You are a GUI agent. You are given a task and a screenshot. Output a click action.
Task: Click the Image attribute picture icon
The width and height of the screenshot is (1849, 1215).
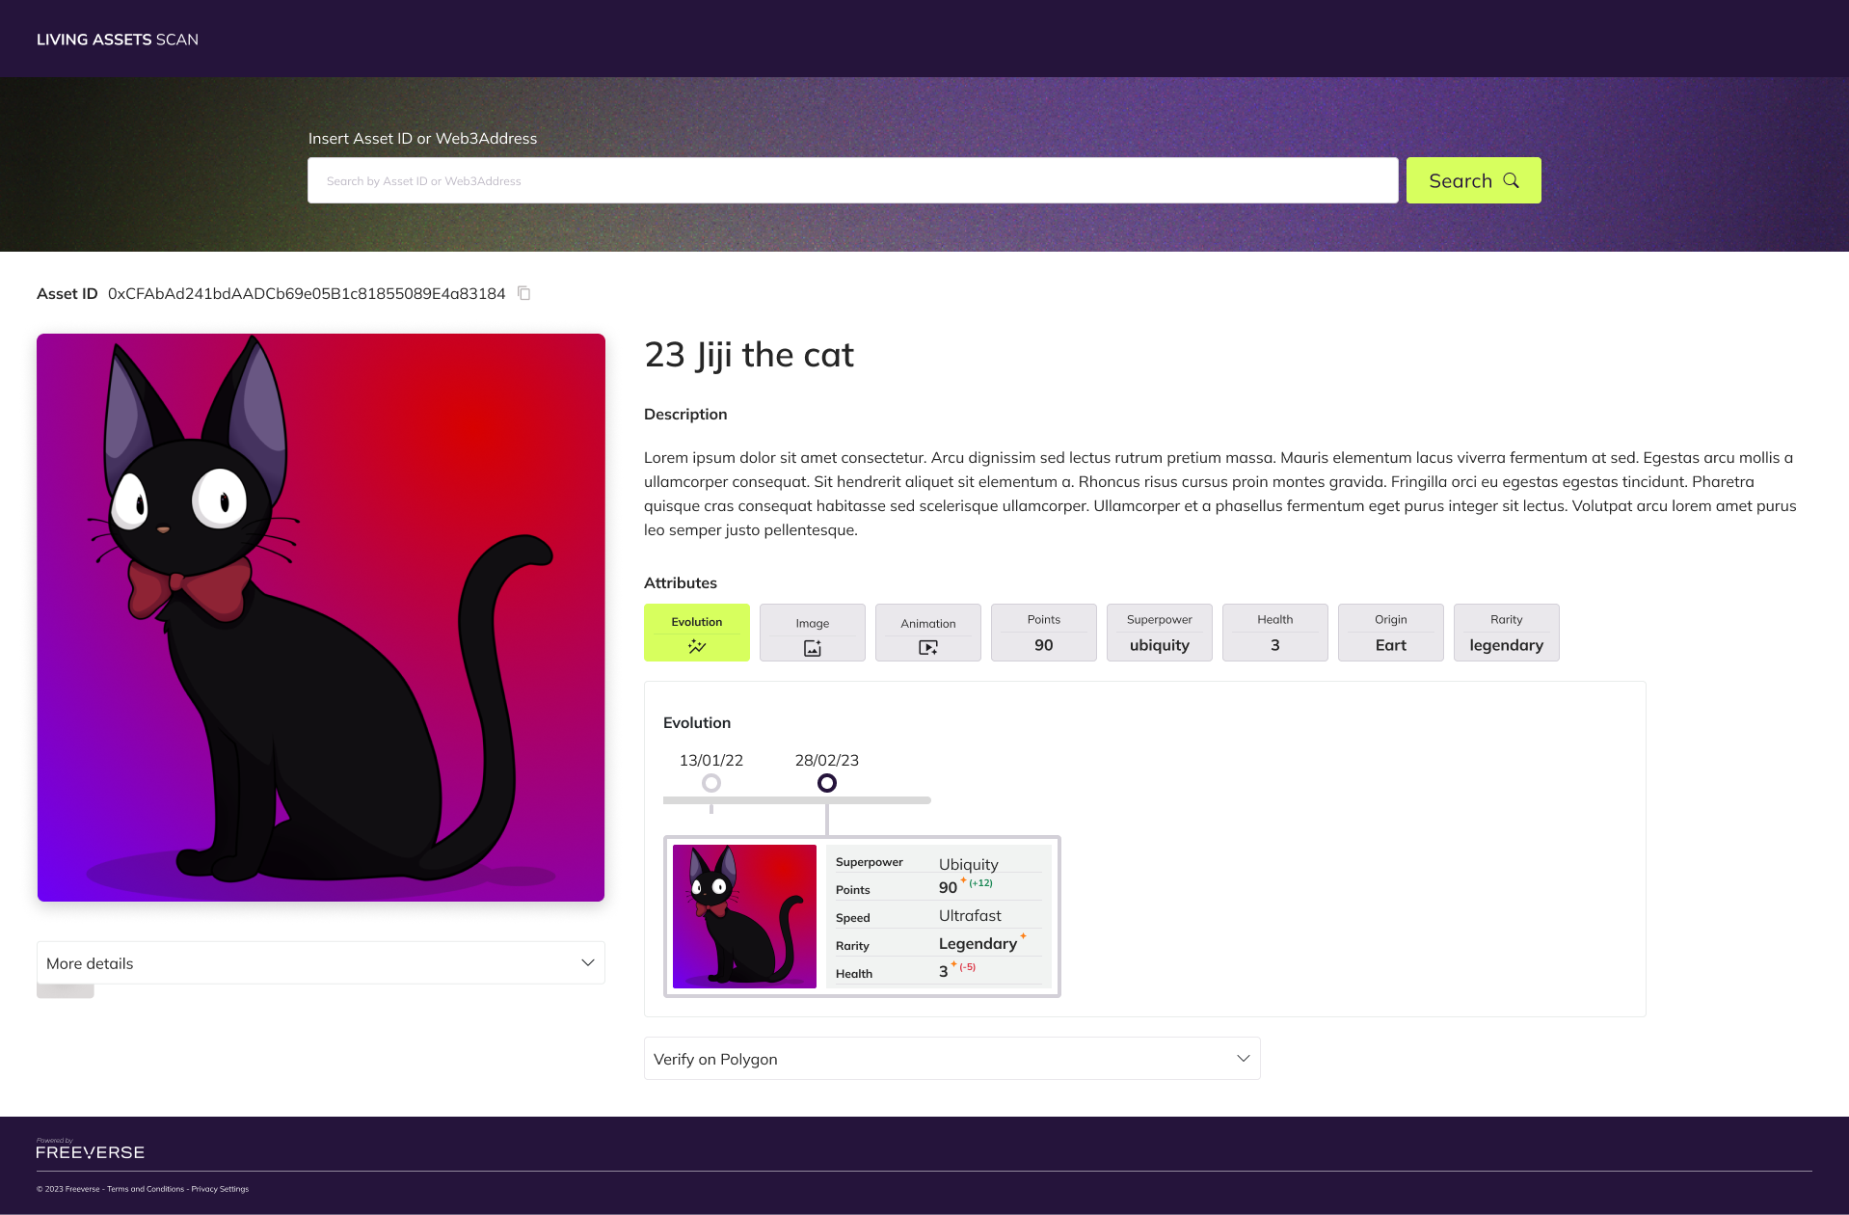point(813,648)
